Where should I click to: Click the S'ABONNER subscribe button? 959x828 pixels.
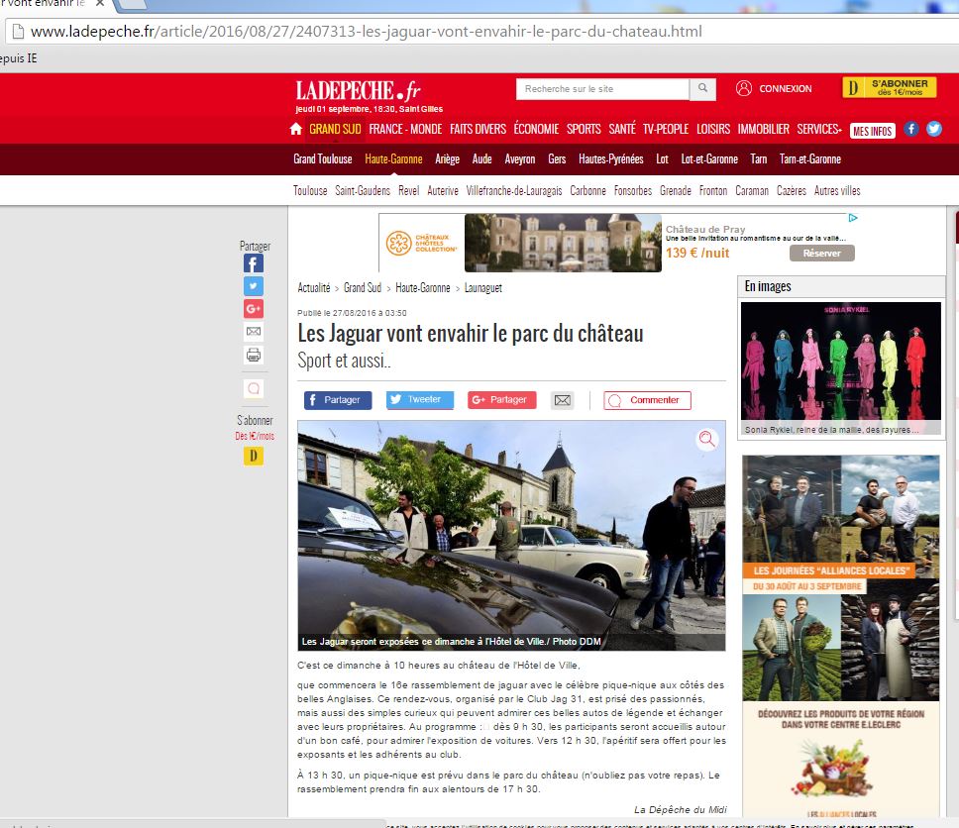click(x=890, y=87)
